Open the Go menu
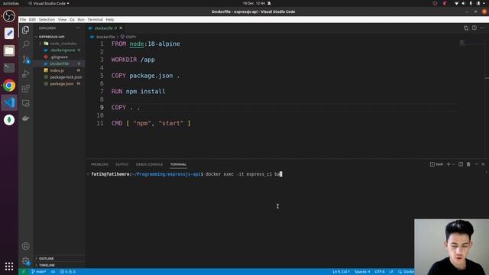The width and height of the screenshot is (489, 275). tap(72, 19)
